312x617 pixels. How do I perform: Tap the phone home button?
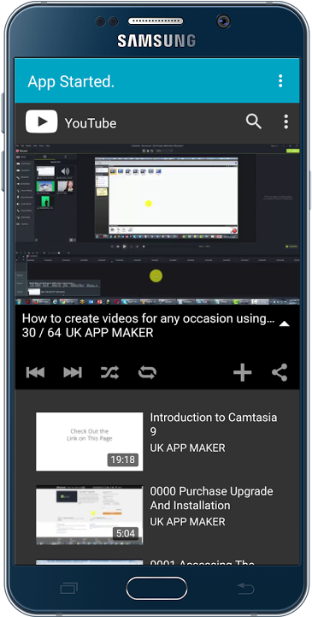(x=156, y=588)
